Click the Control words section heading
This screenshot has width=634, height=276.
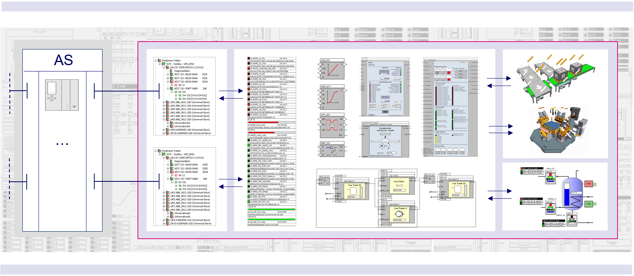(440, 84)
